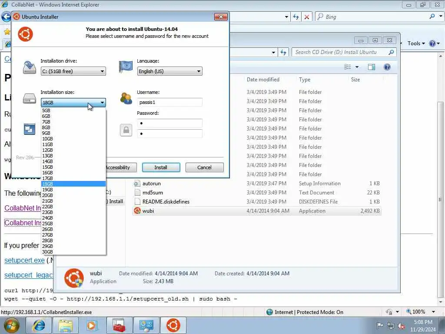This screenshot has height=334, width=445.
Task: Click the password padlock icon
Action: [x=126, y=130]
